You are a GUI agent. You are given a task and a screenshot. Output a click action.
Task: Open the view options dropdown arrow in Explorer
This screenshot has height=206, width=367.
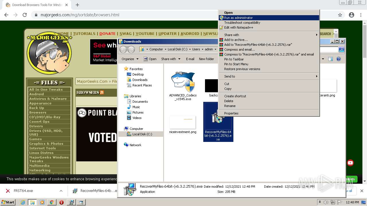[323, 59]
